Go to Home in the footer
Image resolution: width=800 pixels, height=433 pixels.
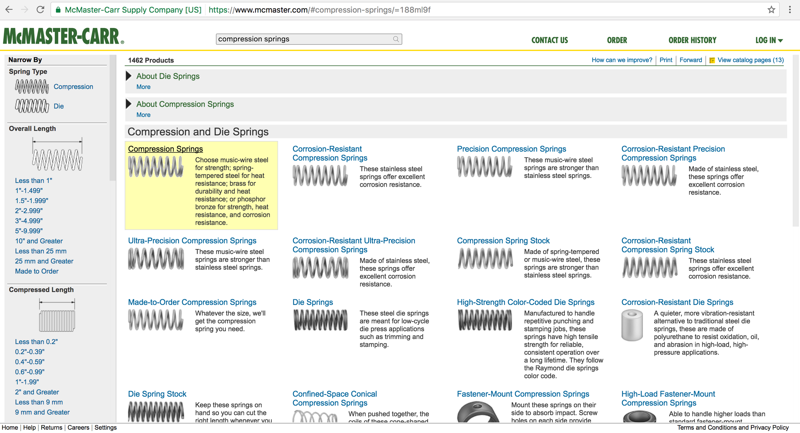pyautogui.click(x=10, y=427)
